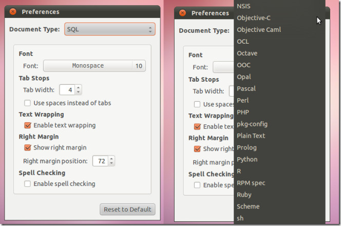Enable spell checking in left window
The width and height of the screenshot is (341, 226).
point(27,184)
